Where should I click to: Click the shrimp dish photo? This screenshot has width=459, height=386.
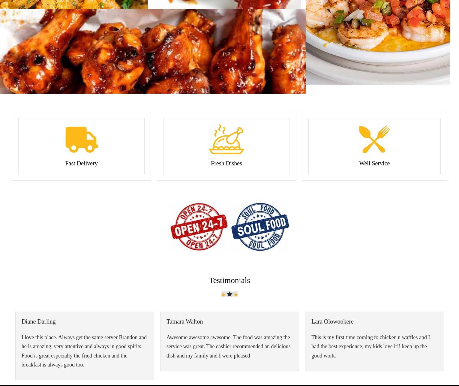pyautogui.click(x=378, y=42)
